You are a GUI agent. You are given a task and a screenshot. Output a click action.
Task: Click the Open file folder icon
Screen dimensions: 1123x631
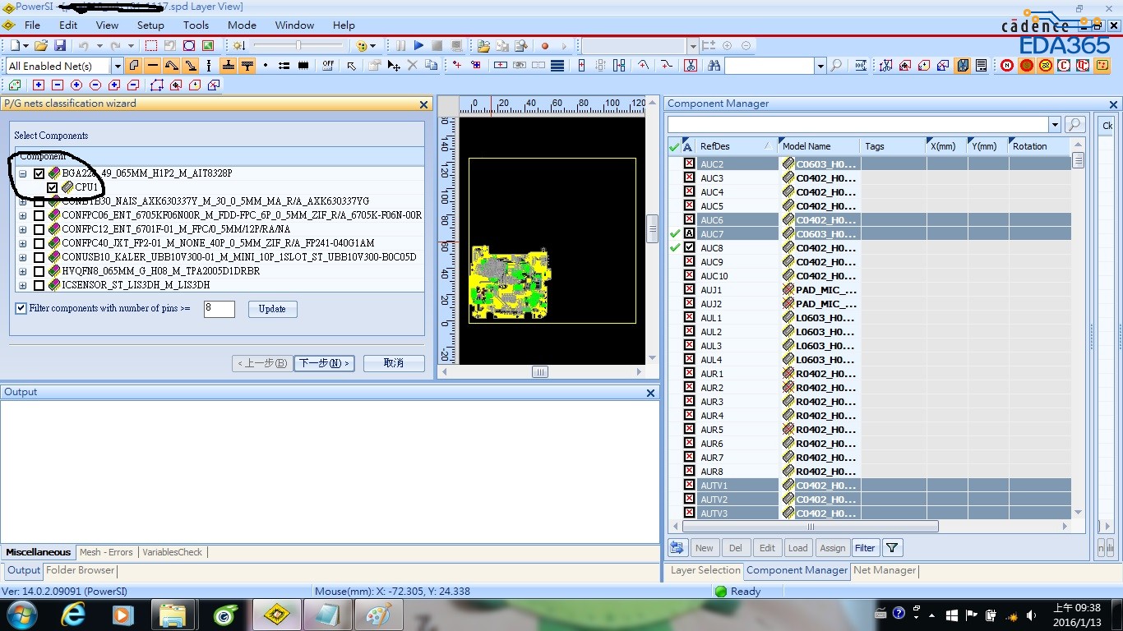tap(40, 46)
